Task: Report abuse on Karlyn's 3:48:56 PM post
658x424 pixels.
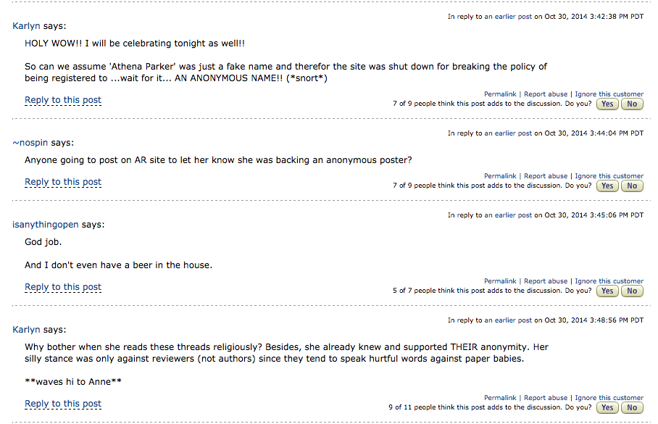Action: (x=546, y=398)
